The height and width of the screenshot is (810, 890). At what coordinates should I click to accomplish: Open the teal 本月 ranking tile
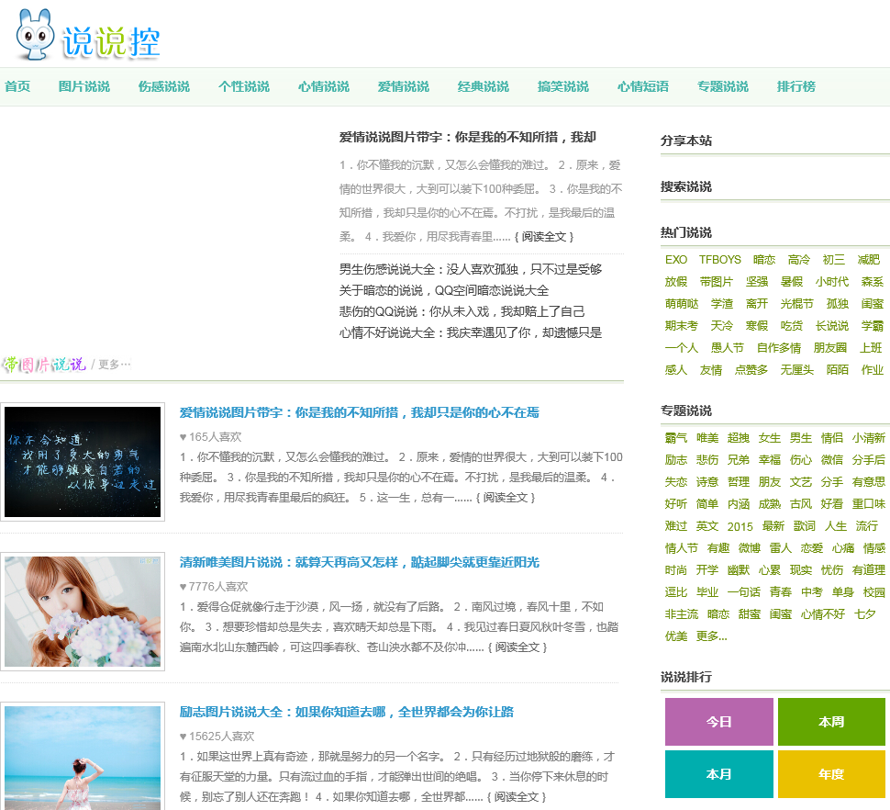(719, 773)
